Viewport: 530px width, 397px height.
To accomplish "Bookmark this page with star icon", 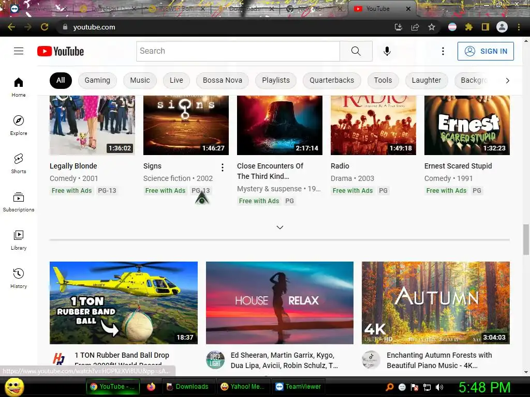I will (x=432, y=27).
